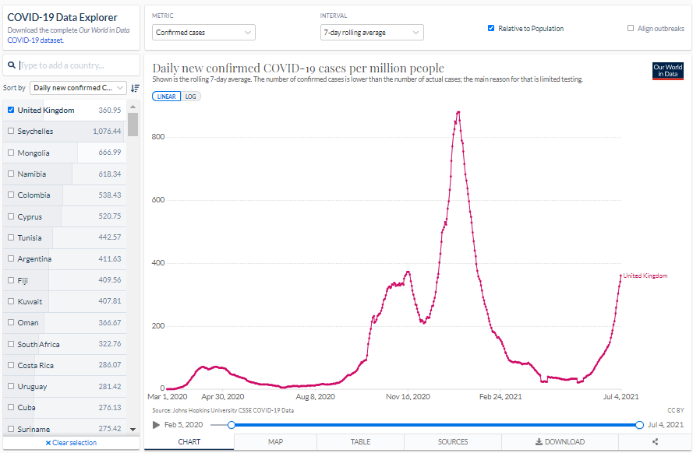Click the timeline start handle

click(x=232, y=425)
